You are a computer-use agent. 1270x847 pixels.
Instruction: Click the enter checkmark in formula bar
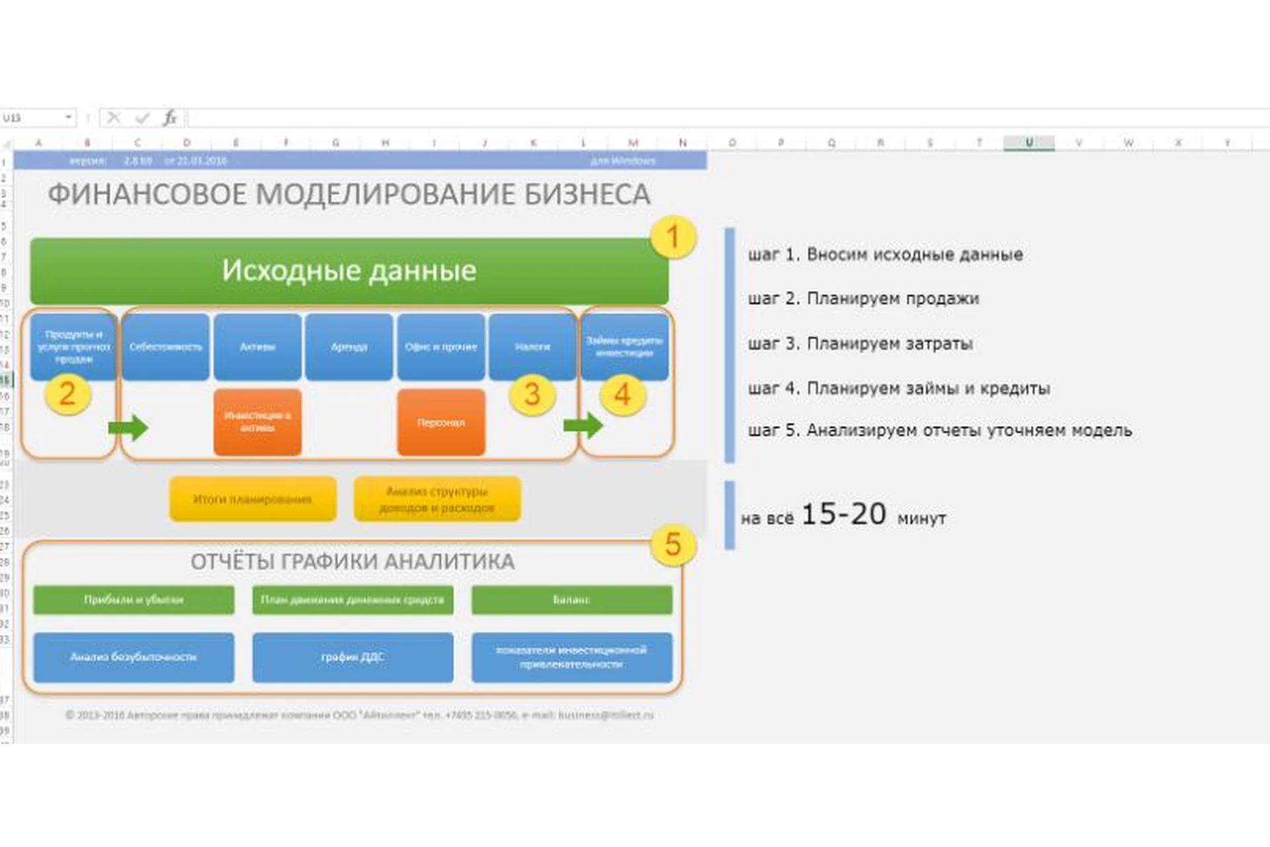[x=142, y=118]
